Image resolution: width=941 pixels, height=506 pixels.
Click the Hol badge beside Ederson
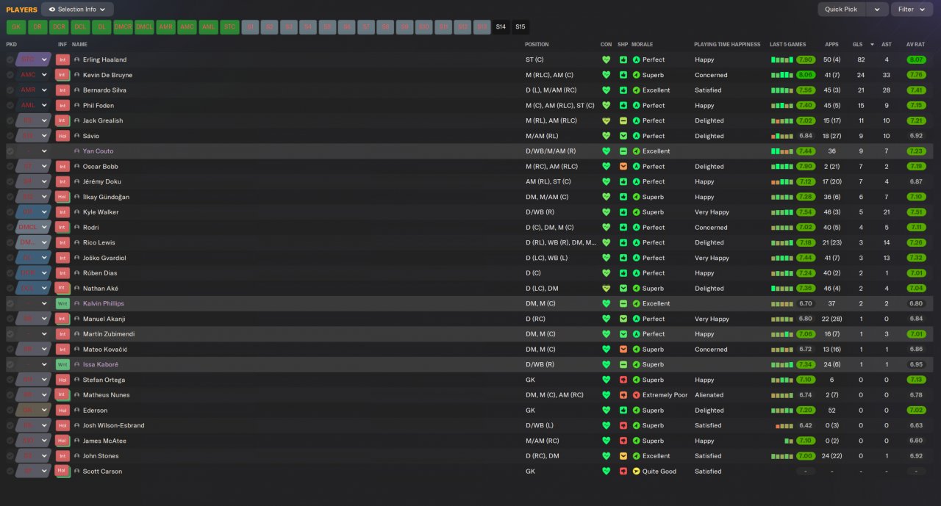pyautogui.click(x=62, y=411)
